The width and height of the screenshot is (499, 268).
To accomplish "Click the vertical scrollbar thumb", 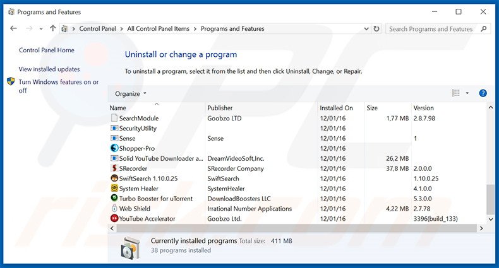I will [490, 200].
